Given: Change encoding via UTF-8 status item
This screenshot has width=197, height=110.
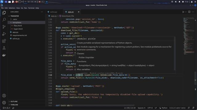Looking at the screenshot, I should pos(150,108).
